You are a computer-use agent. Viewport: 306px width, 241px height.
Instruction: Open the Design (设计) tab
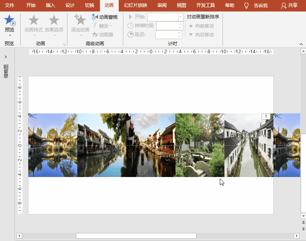click(x=70, y=5)
